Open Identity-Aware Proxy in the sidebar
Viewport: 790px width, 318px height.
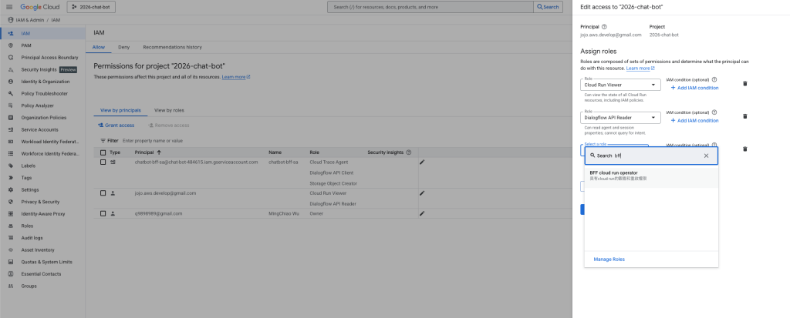[43, 214]
